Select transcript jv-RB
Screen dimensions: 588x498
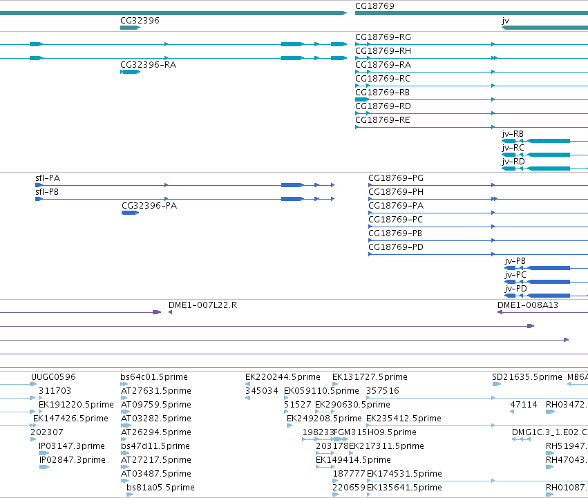(513, 134)
